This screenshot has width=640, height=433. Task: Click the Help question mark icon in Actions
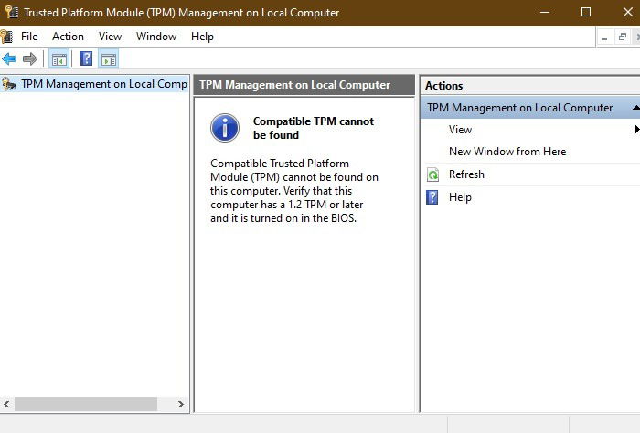click(x=432, y=197)
